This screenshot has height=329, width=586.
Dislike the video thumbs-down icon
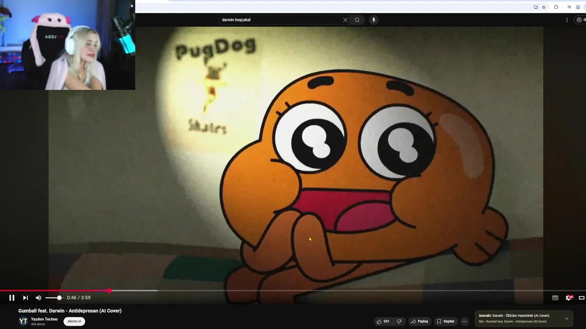pyautogui.click(x=399, y=321)
